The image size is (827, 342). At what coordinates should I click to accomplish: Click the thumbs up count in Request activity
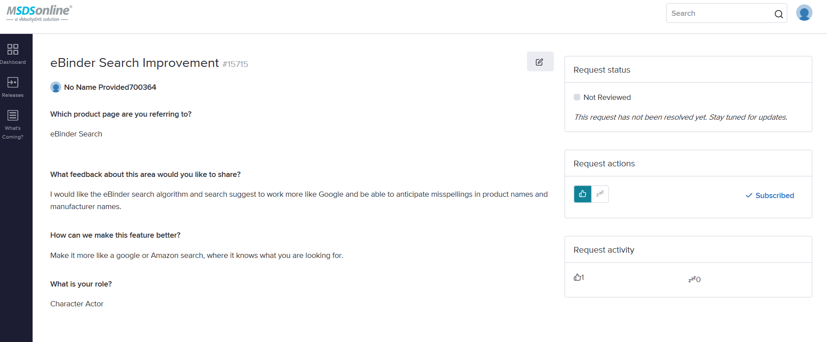pyautogui.click(x=579, y=277)
